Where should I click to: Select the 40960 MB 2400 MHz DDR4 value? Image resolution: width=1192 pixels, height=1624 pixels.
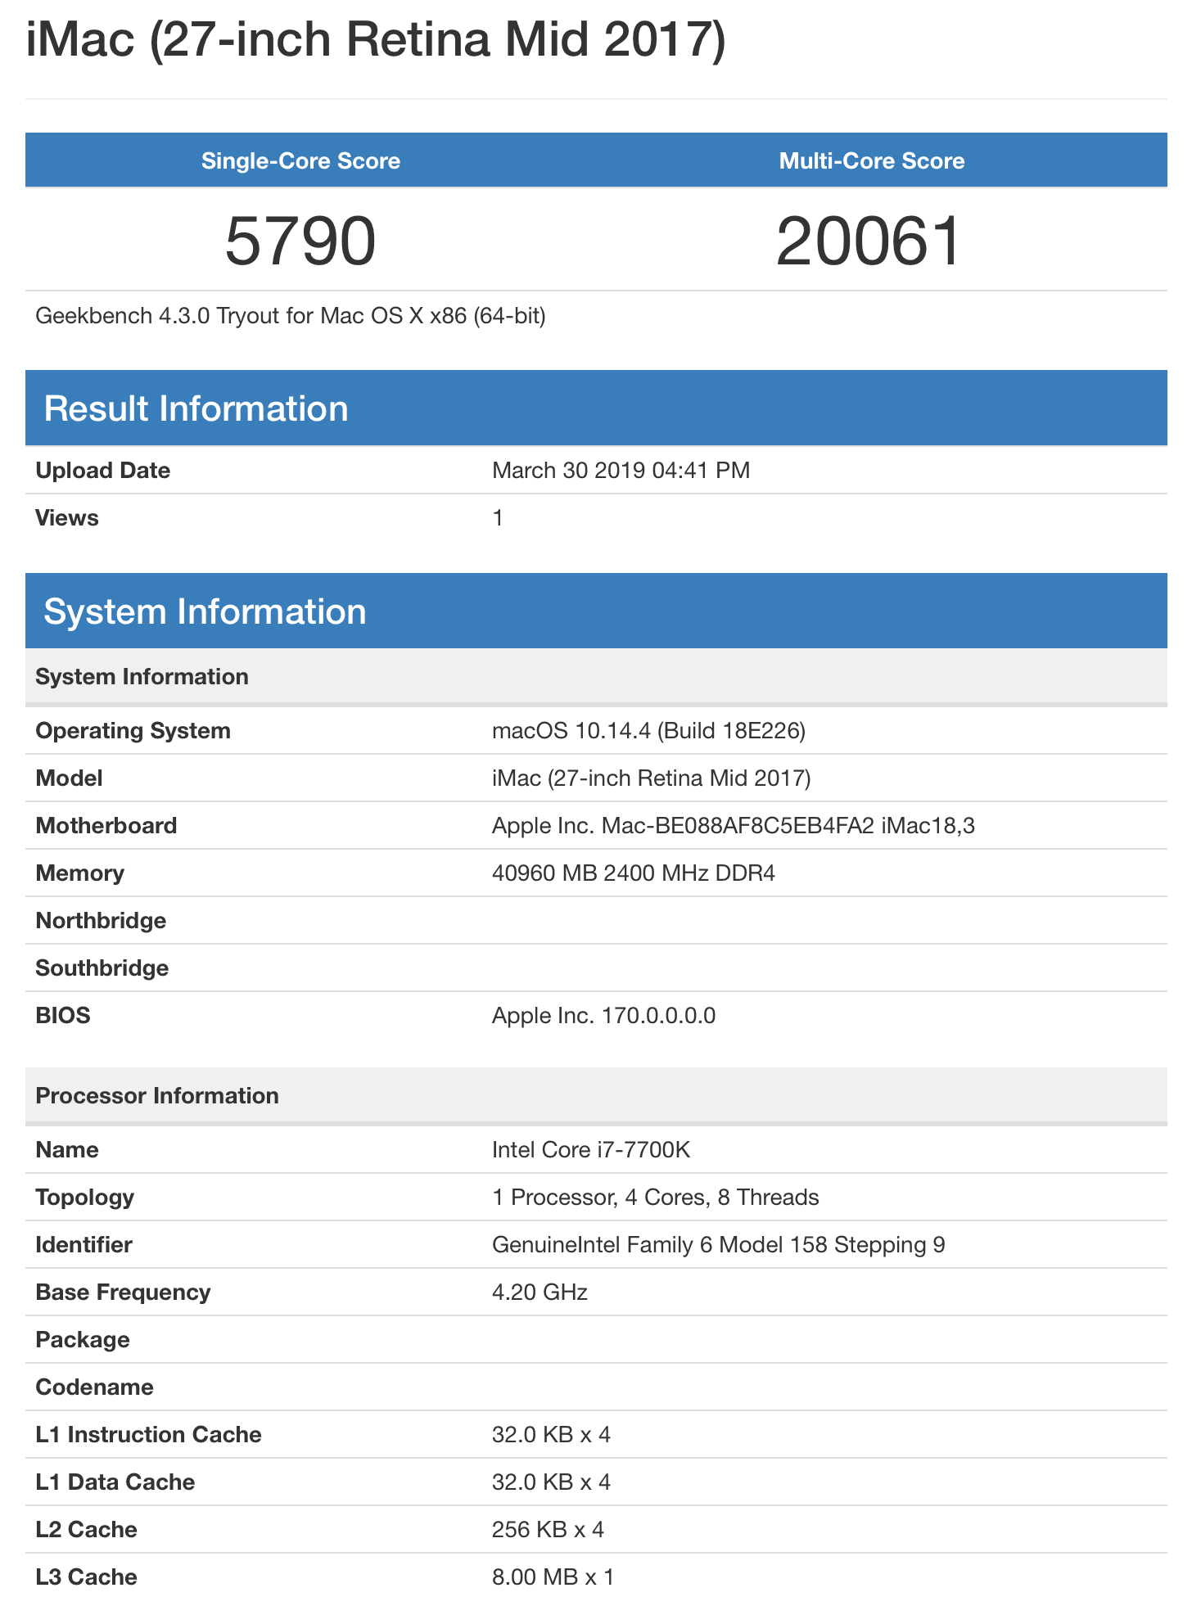tap(634, 873)
